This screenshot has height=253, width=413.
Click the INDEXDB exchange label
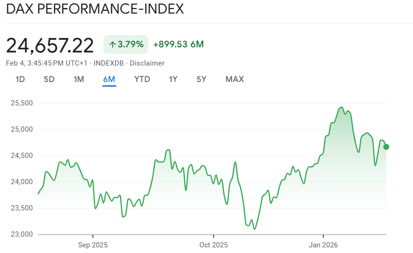pos(109,63)
